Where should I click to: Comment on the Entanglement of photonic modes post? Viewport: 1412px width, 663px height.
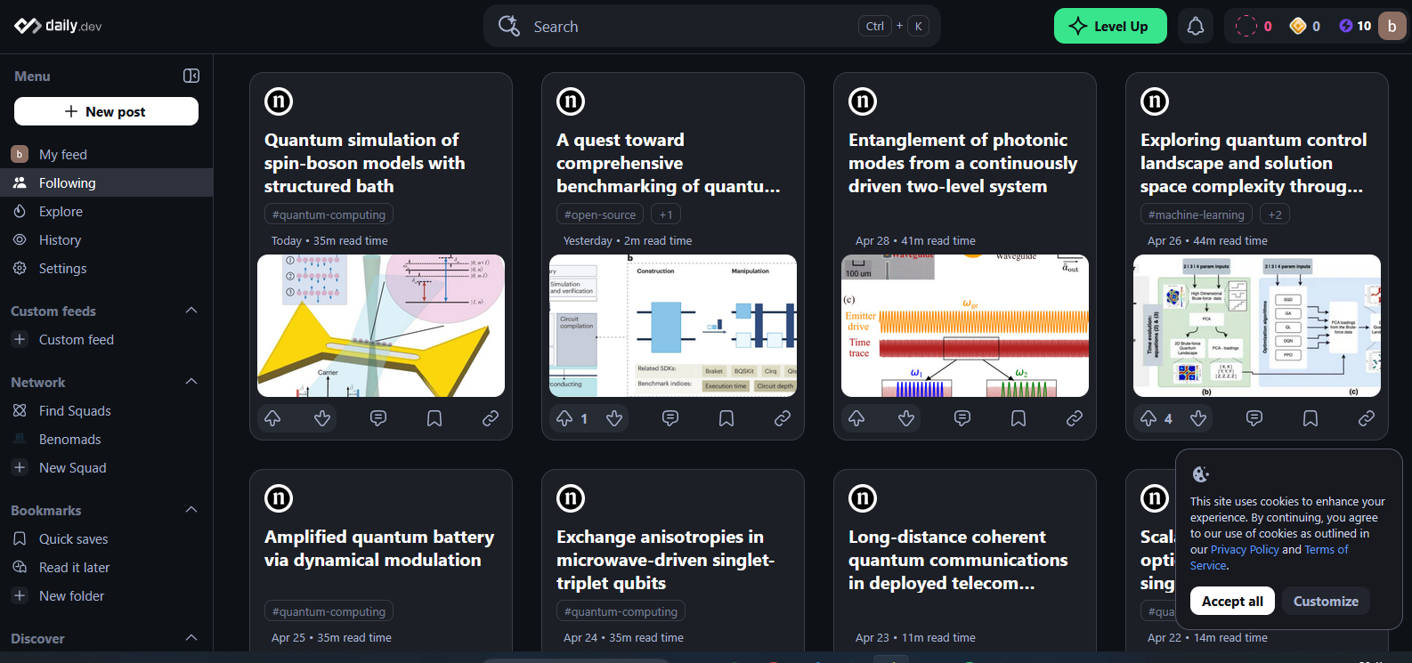tap(962, 418)
